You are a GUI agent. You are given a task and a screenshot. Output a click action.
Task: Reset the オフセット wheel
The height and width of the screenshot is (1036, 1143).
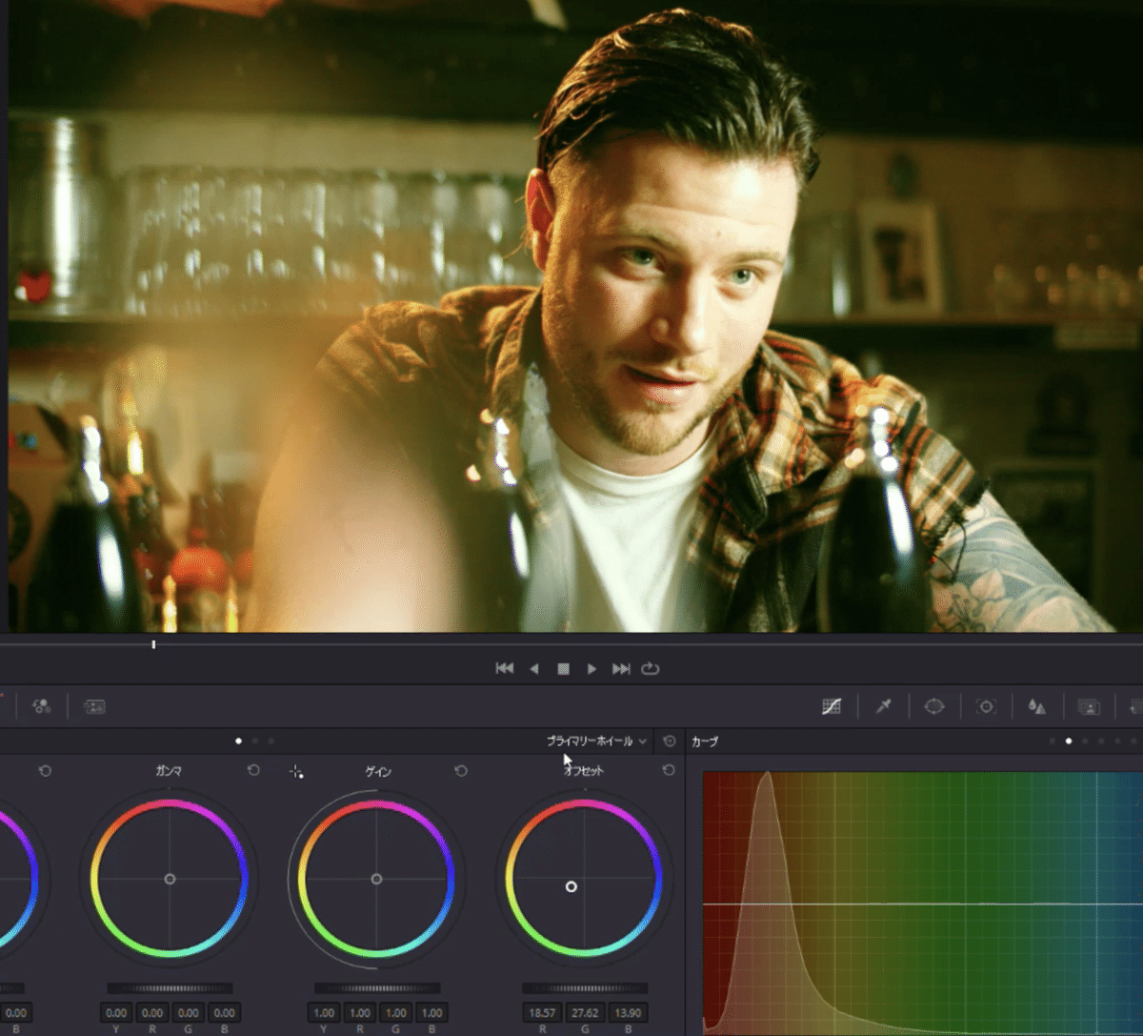coord(669,770)
